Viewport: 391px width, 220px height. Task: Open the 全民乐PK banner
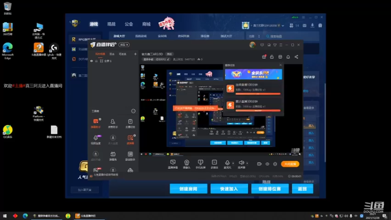[253, 74]
